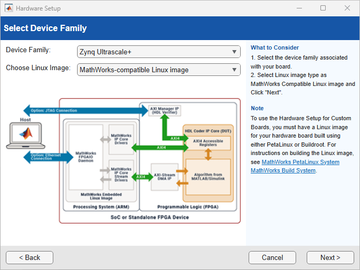Viewport: 360px width, 270px height.
Task: Open the MathWorks Build System link
Action: (283, 170)
